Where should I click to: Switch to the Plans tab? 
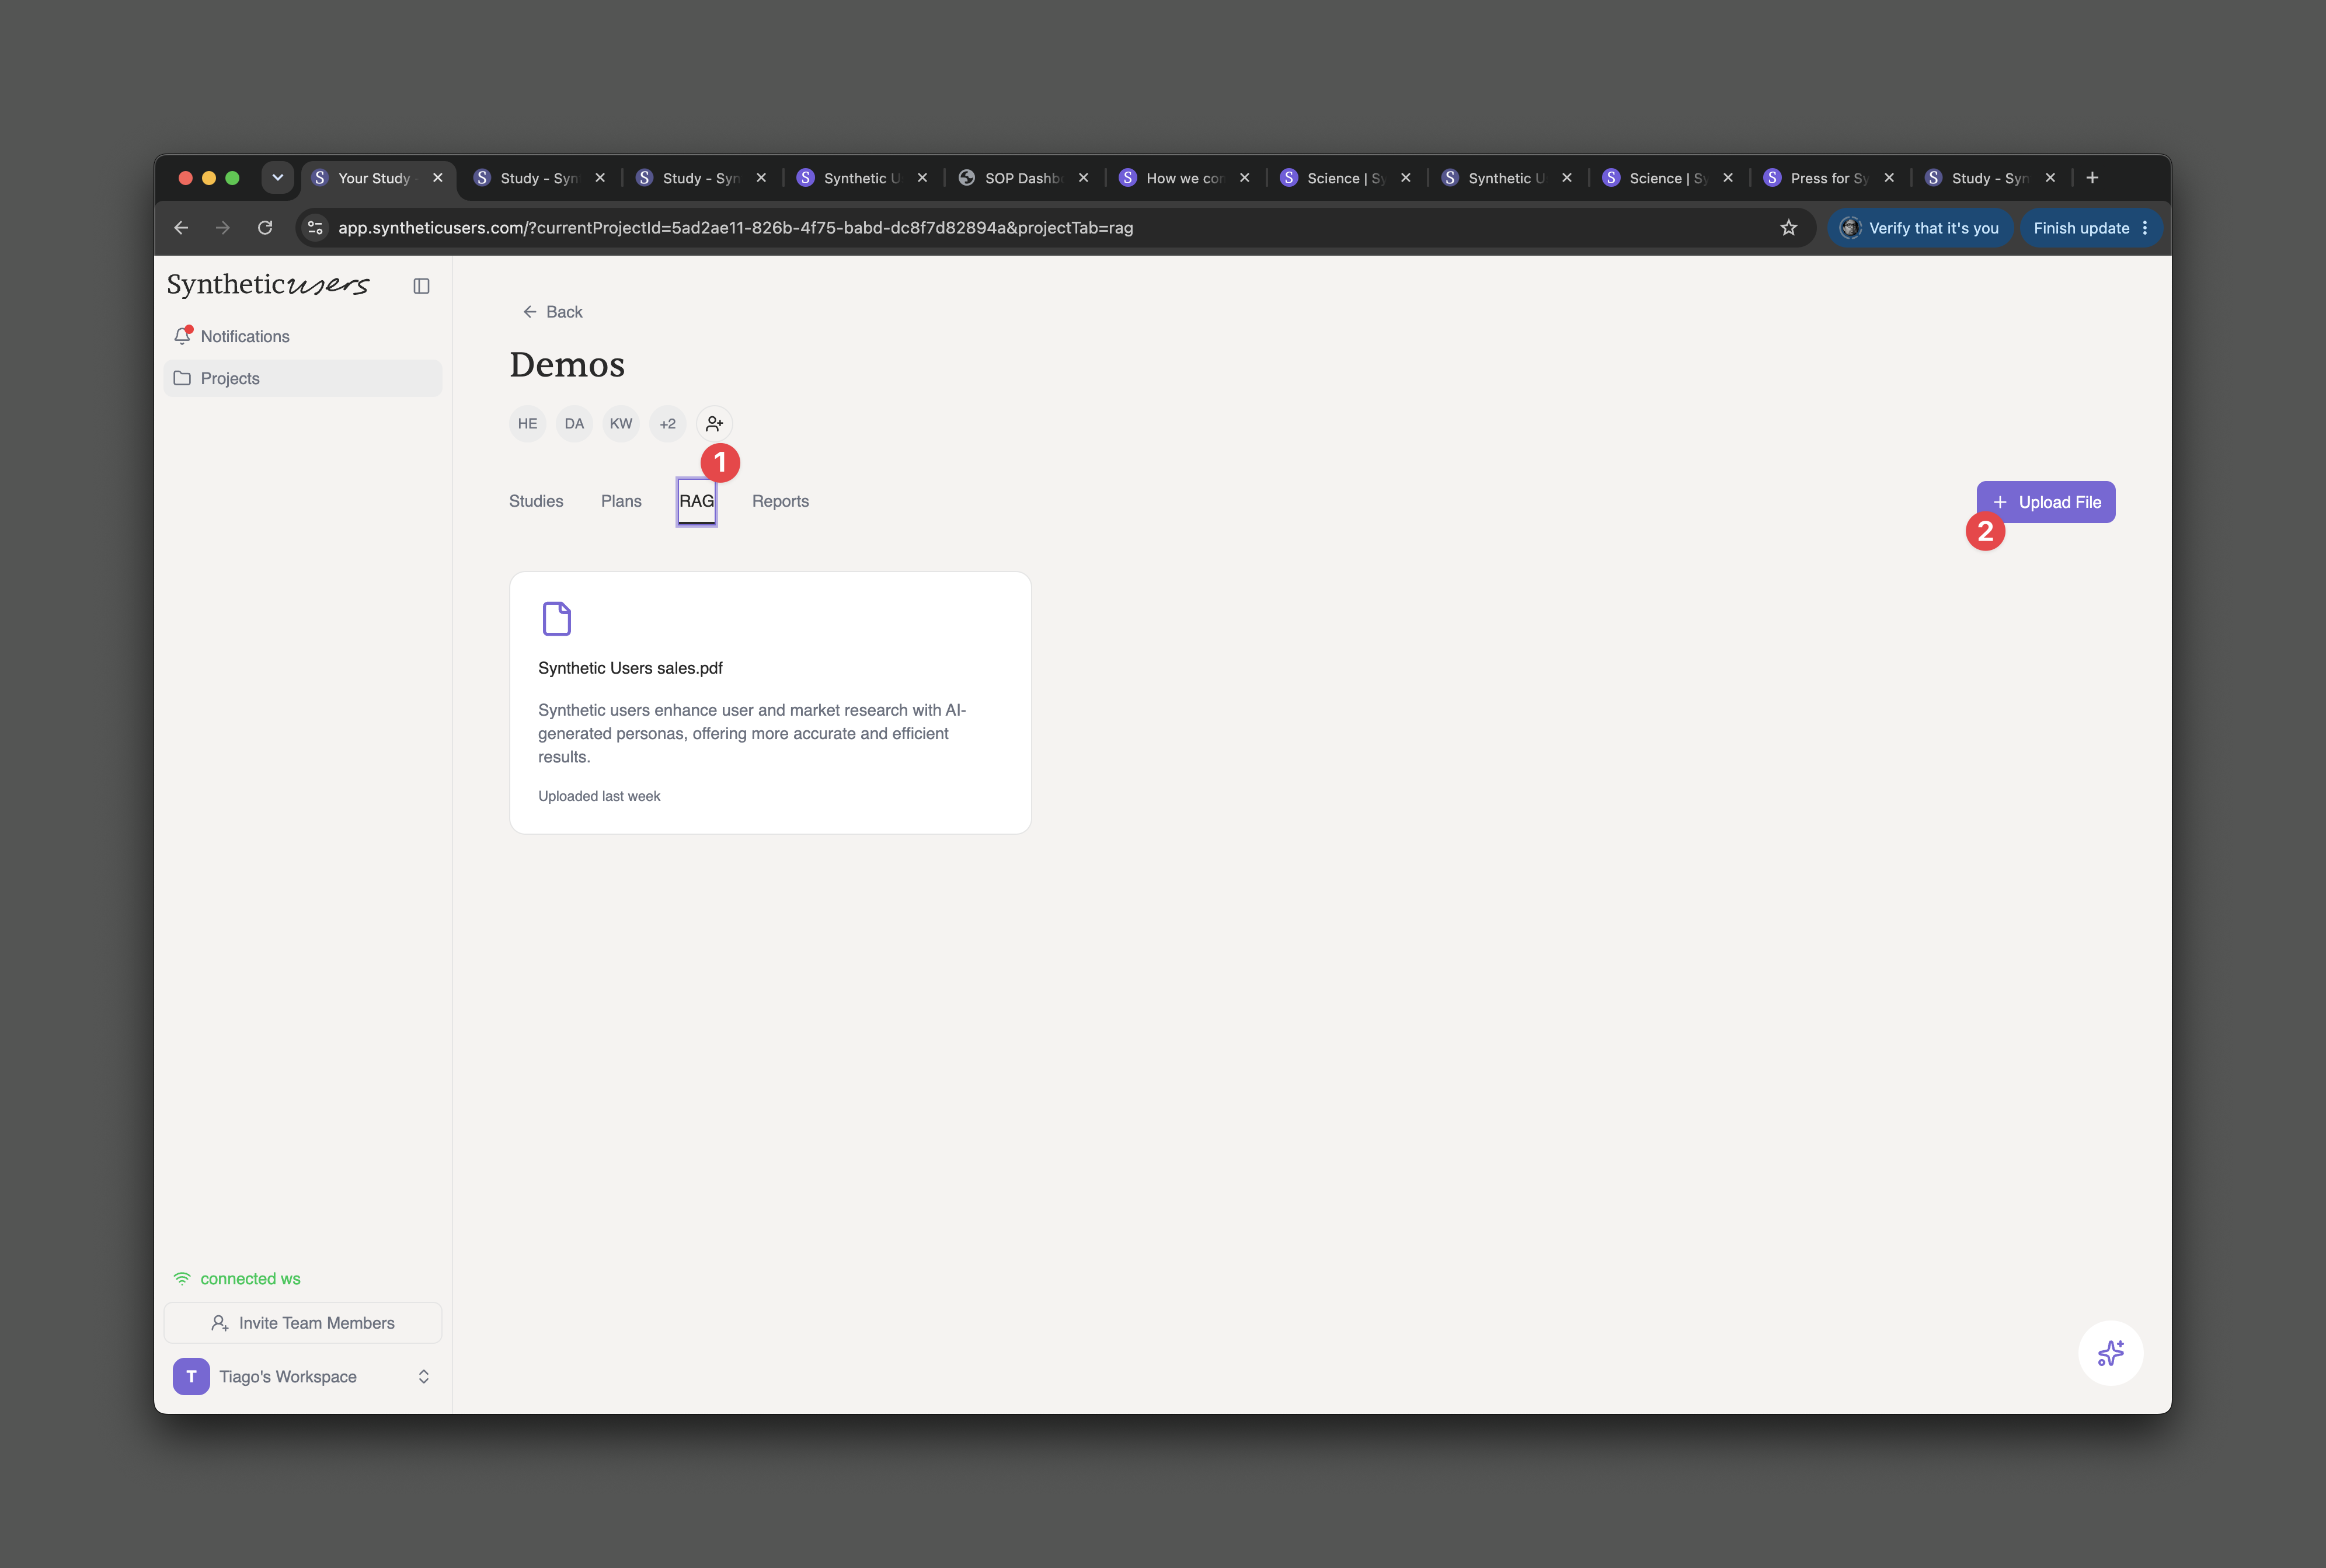[621, 501]
